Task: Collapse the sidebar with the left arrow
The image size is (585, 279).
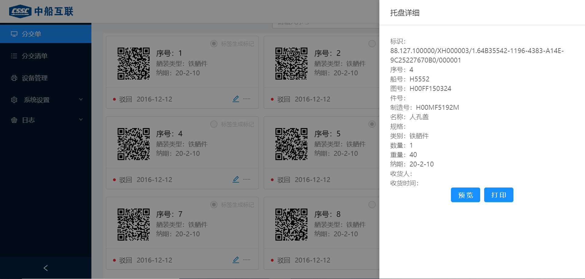Action: point(46,268)
